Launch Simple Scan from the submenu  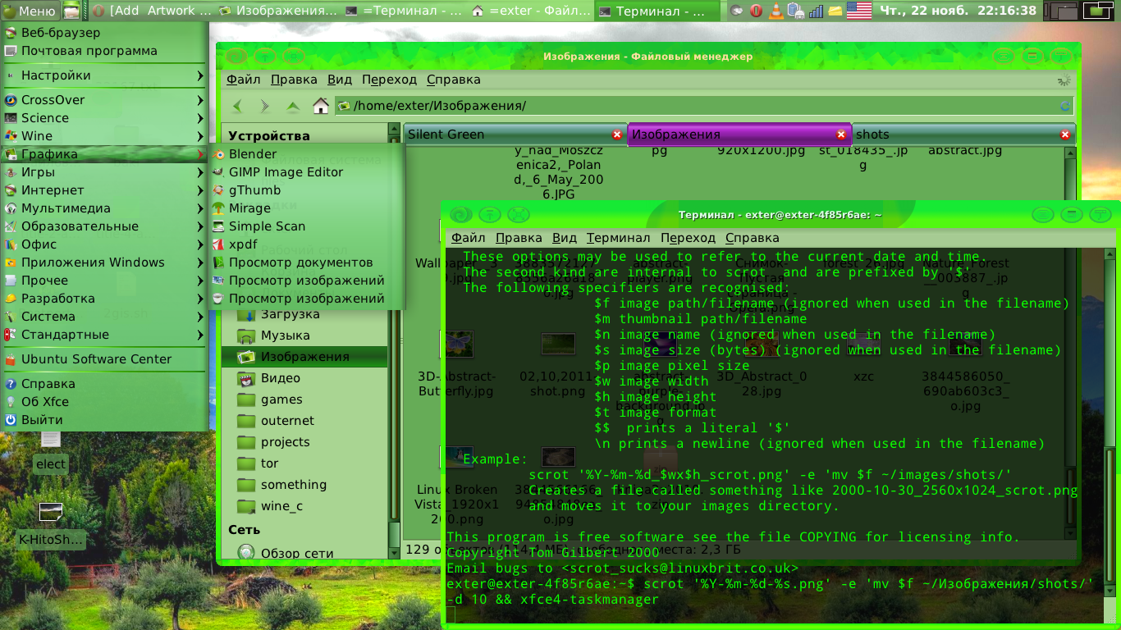coord(307,226)
